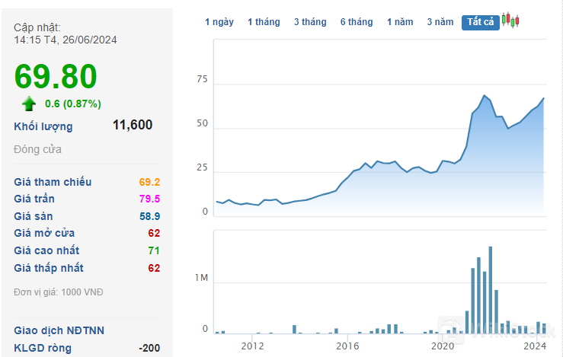
Task: Click the "Giao dịch NĐTNN" heading
Action: pos(59,330)
